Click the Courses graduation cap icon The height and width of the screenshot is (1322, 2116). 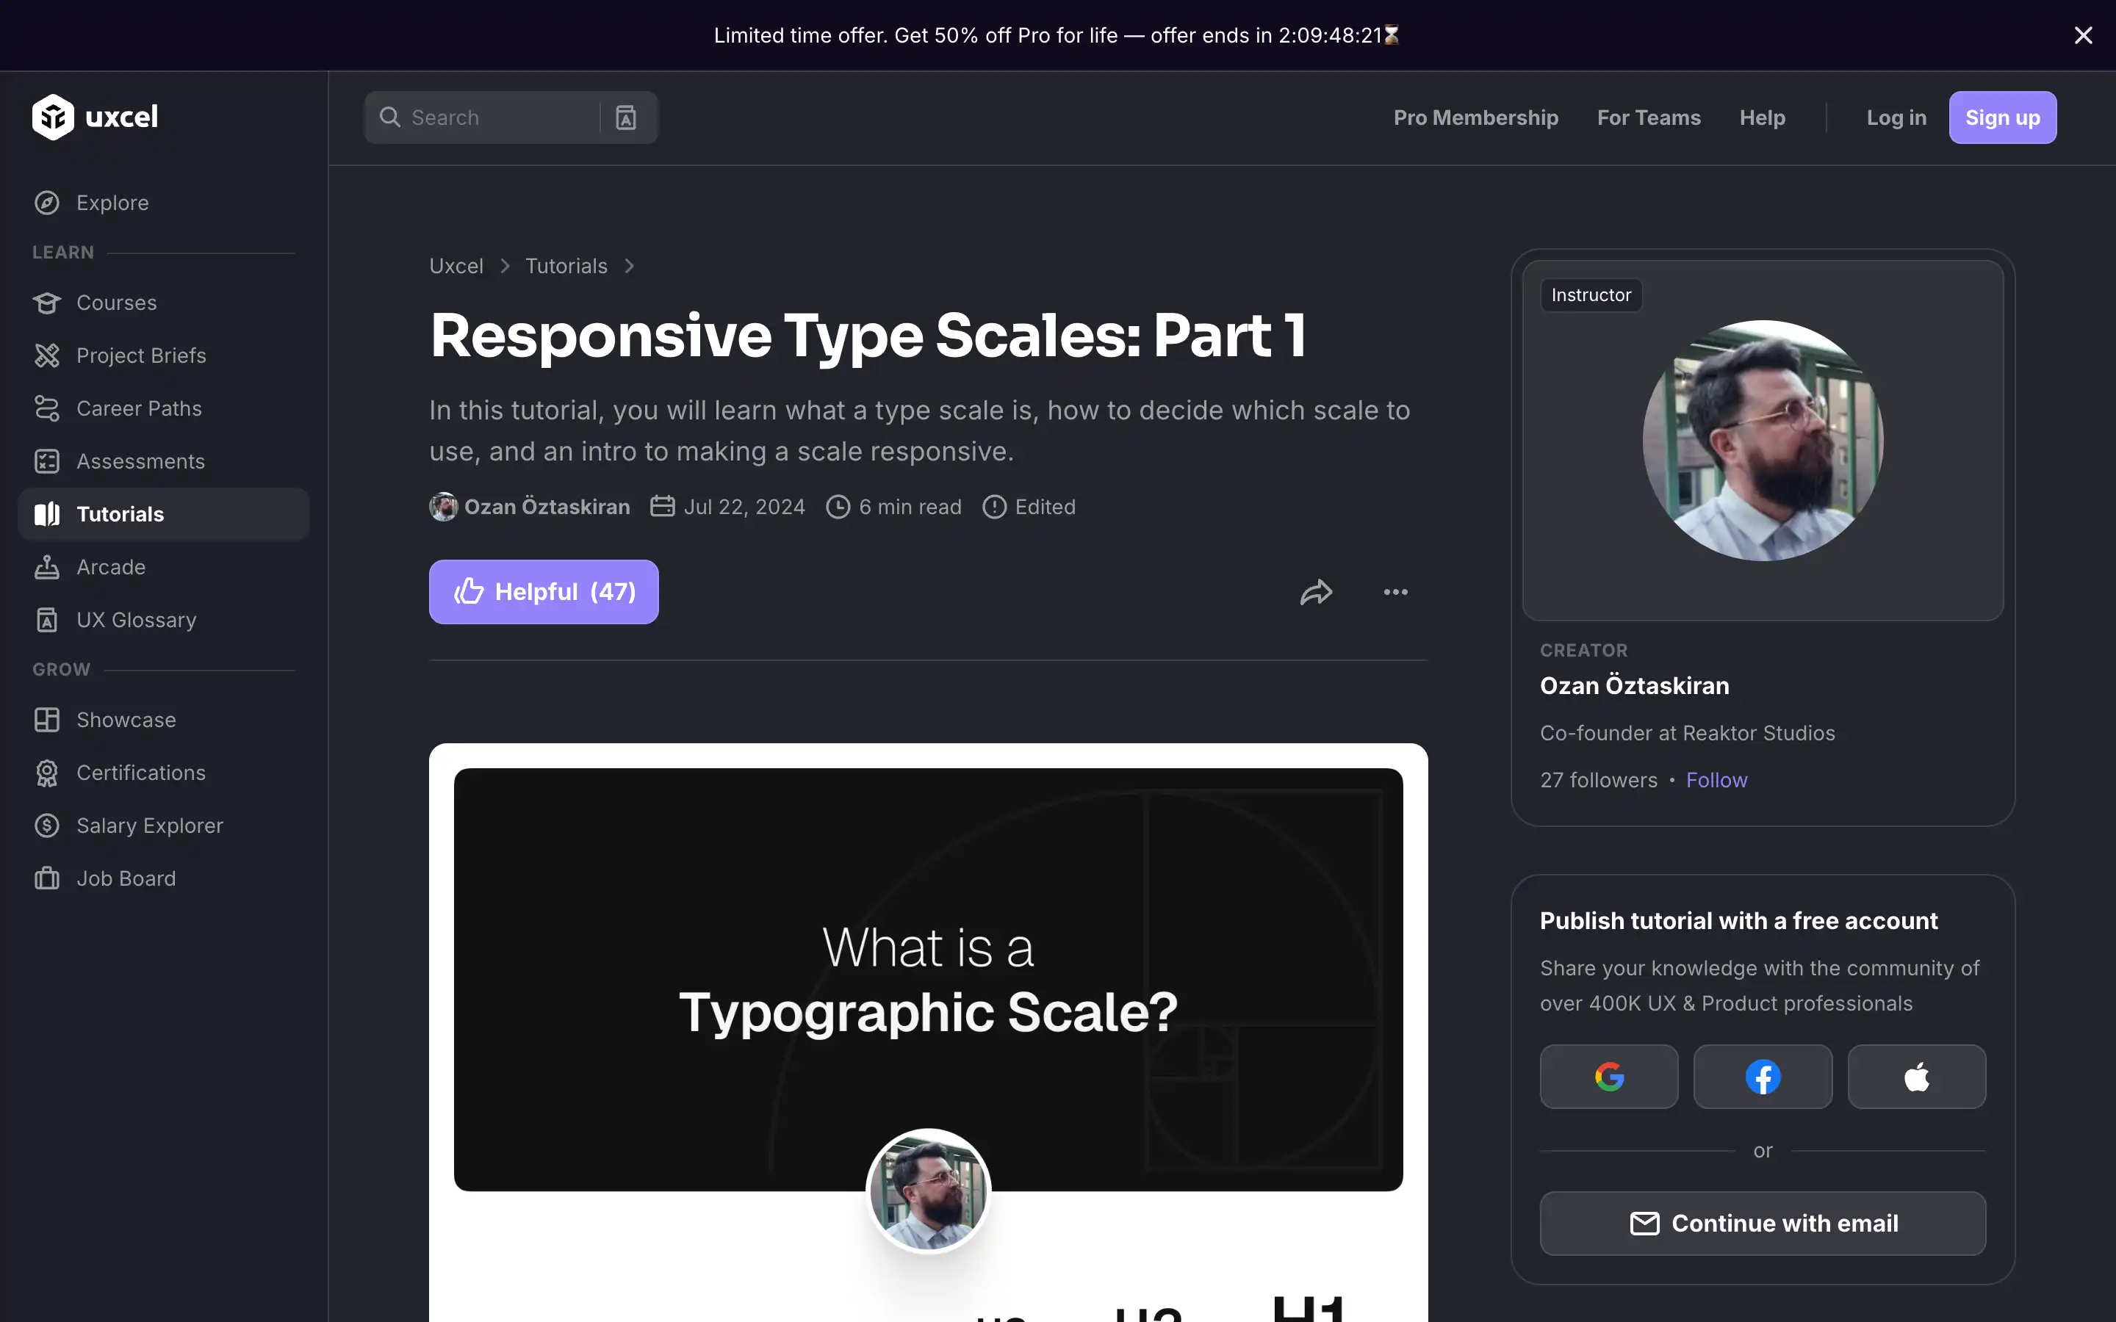point(47,303)
